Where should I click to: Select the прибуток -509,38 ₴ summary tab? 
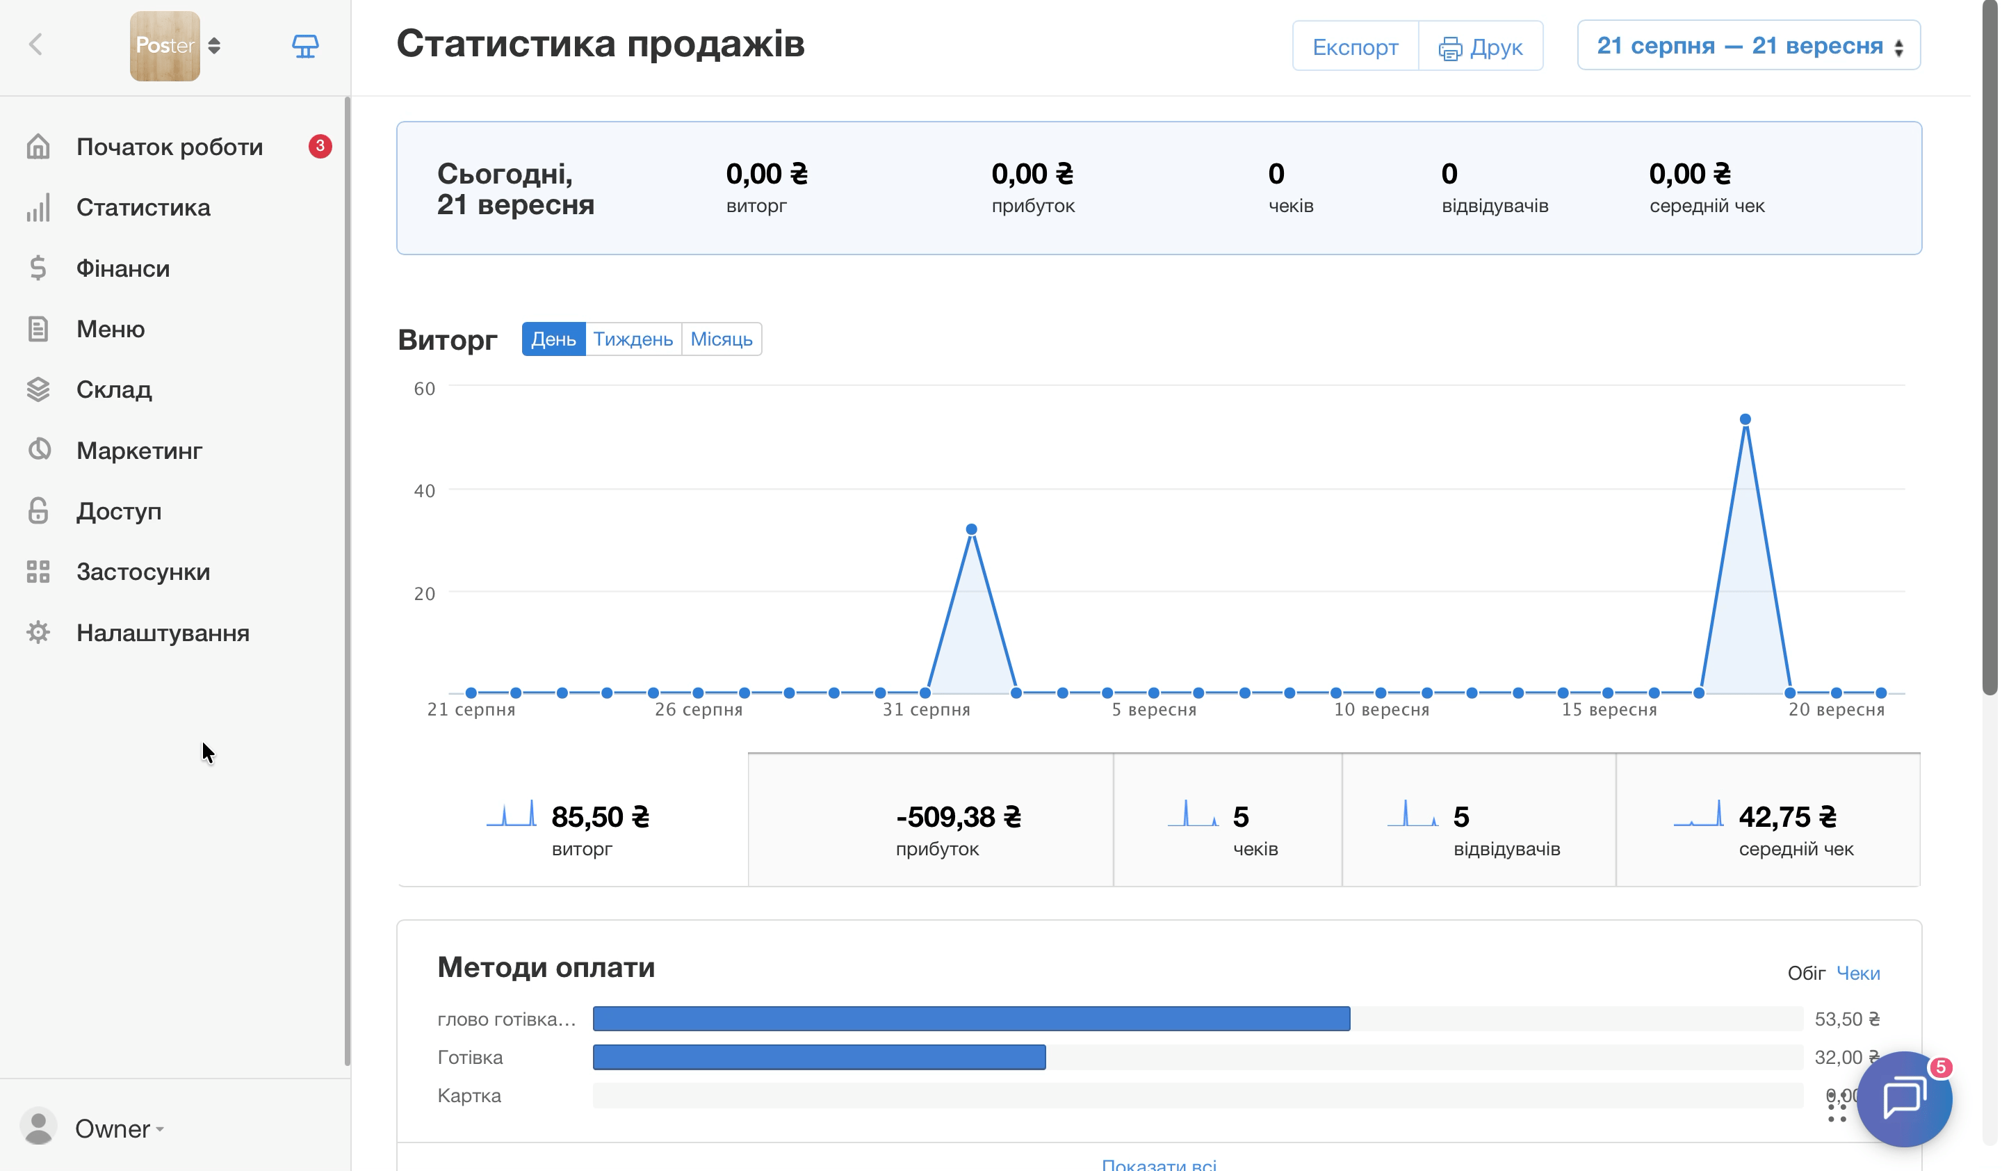pyautogui.click(x=930, y=820)
